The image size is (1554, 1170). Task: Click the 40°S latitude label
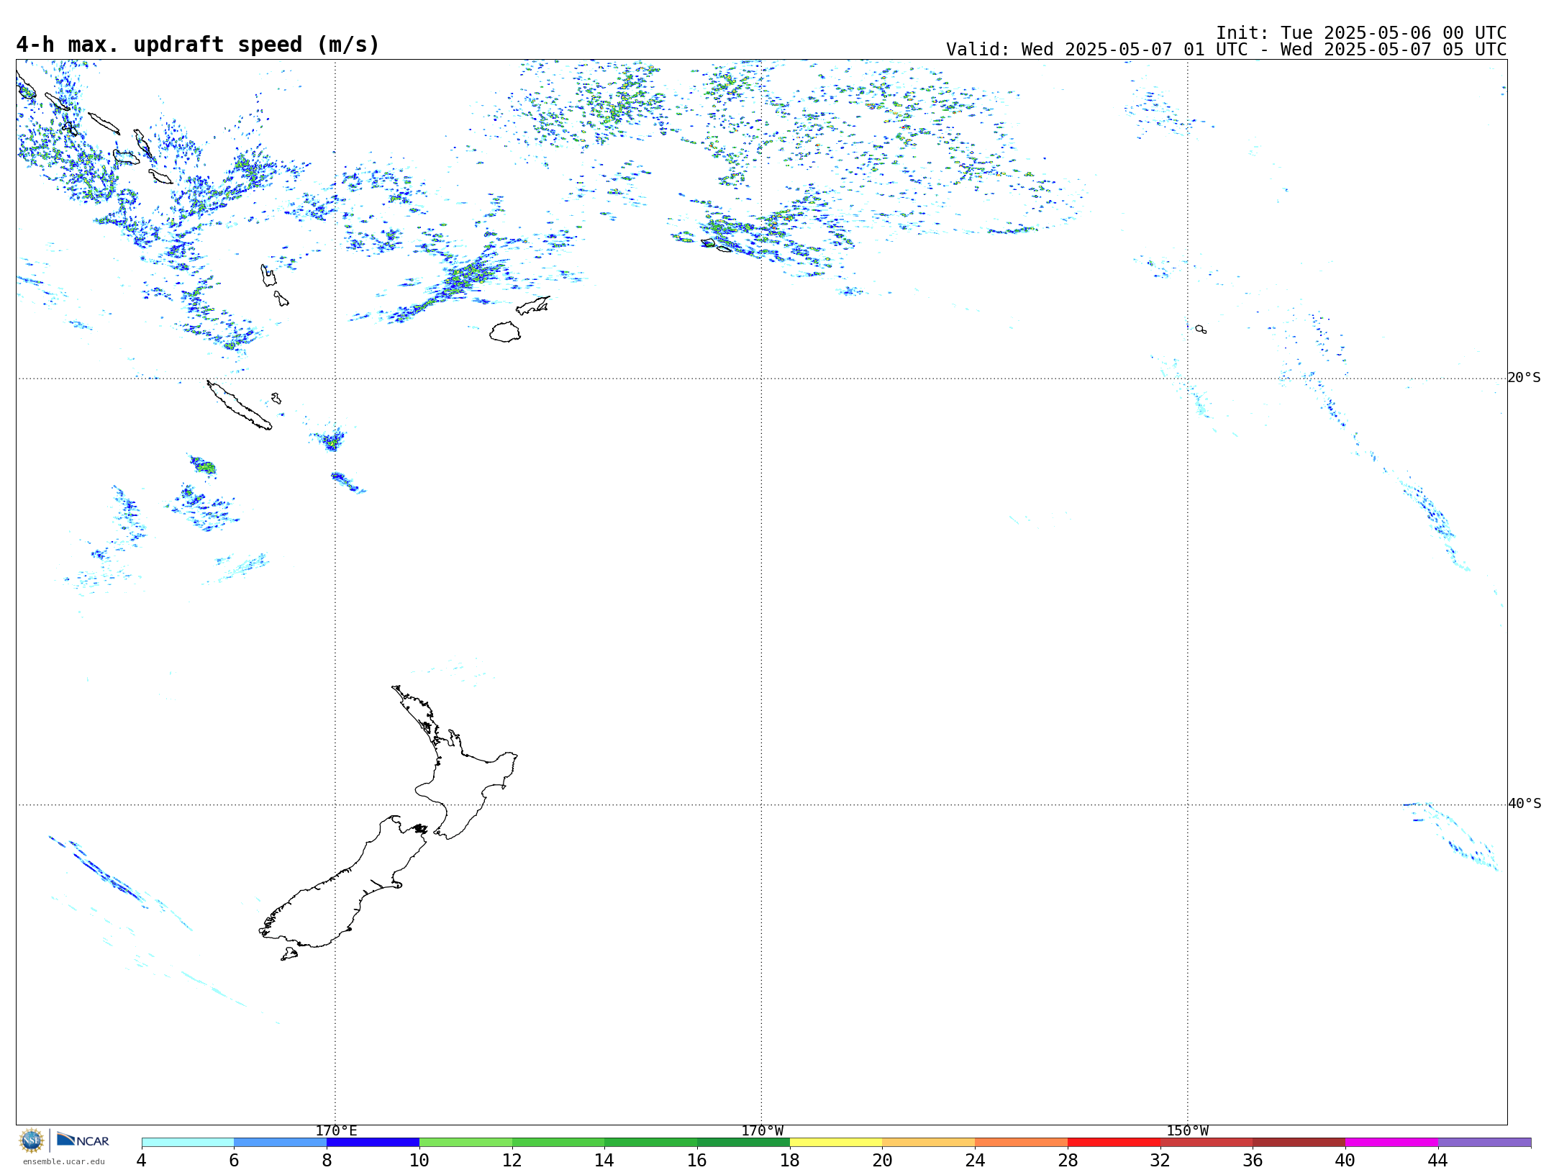coord(1524,804)
